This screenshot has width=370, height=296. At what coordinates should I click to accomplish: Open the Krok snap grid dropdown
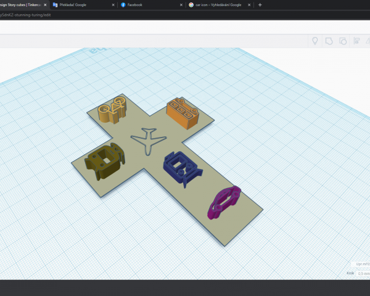point(361,273)
